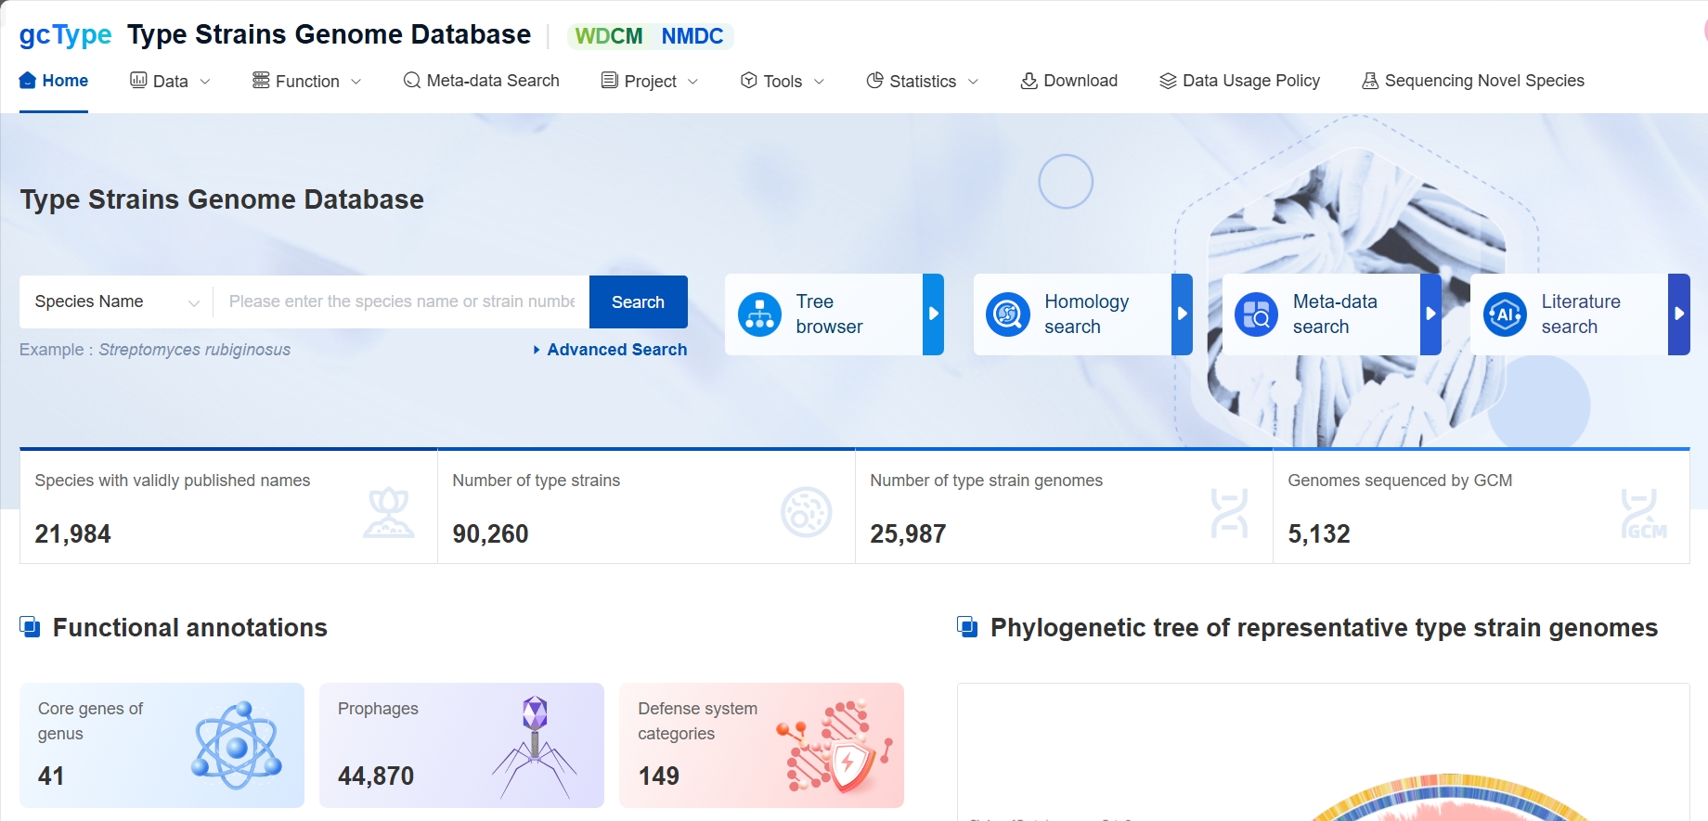Click the atom icon in Core genes card
1708x821 pixels.
coord(238,745)
